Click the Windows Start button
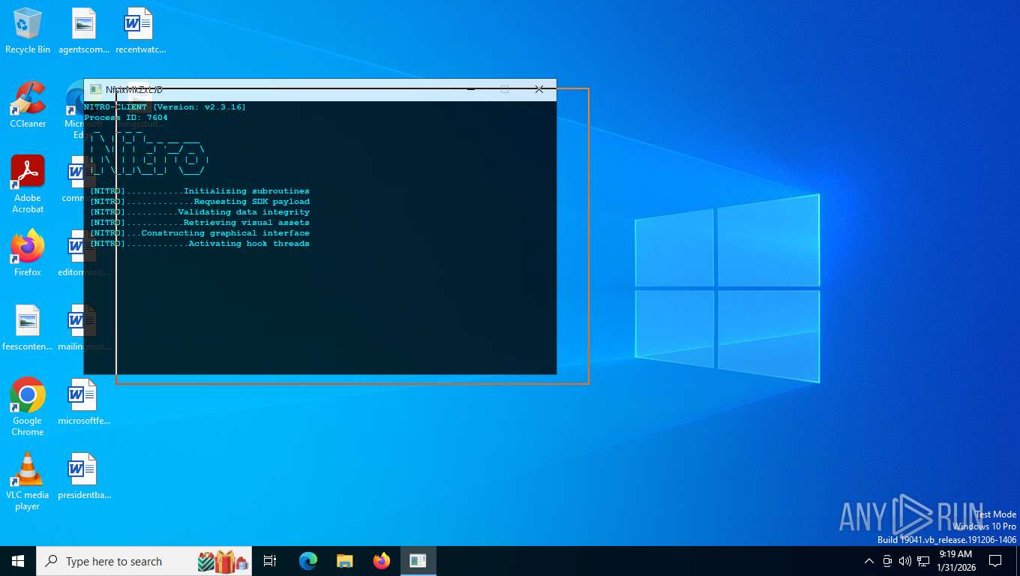This screenshot has height=576, width=1020. click(18, 561)
